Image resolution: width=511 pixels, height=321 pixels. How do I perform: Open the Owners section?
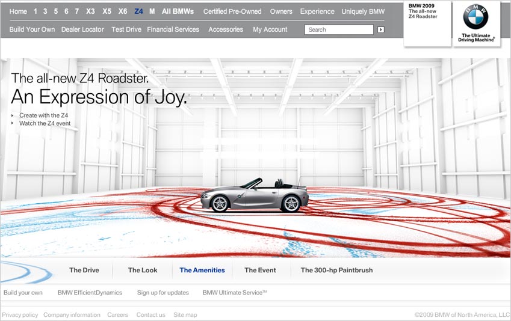[x=281, y=11]
